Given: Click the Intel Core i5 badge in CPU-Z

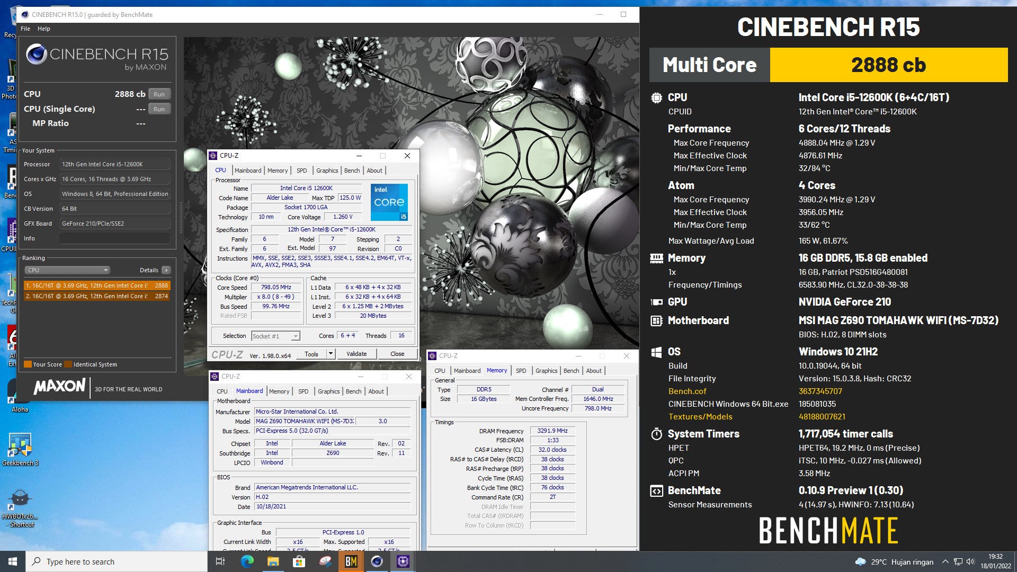Looking at the screenshot, I should click(x=389, y=202).
